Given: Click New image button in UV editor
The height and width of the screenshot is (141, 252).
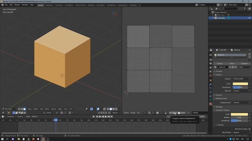Looking at the screenshot, I should pos(173,113).
